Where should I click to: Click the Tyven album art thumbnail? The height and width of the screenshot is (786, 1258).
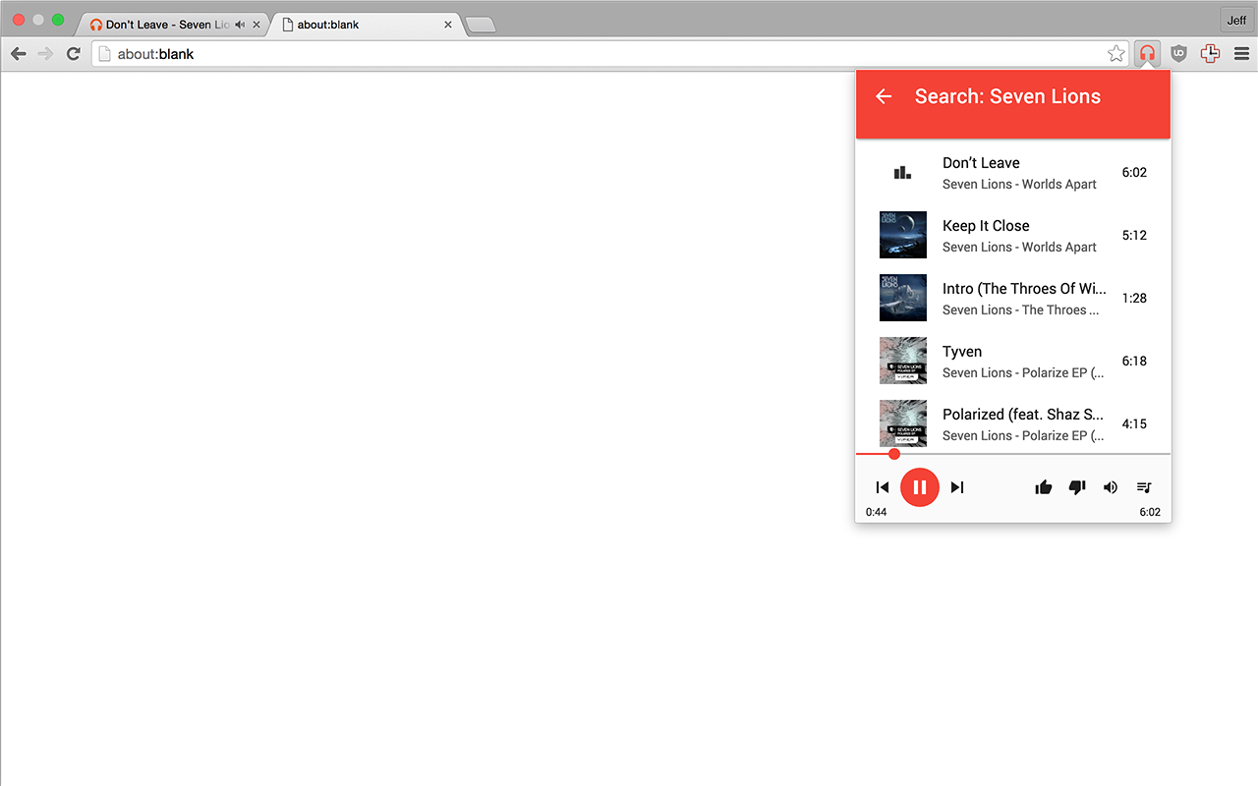(x=903, y=361)
